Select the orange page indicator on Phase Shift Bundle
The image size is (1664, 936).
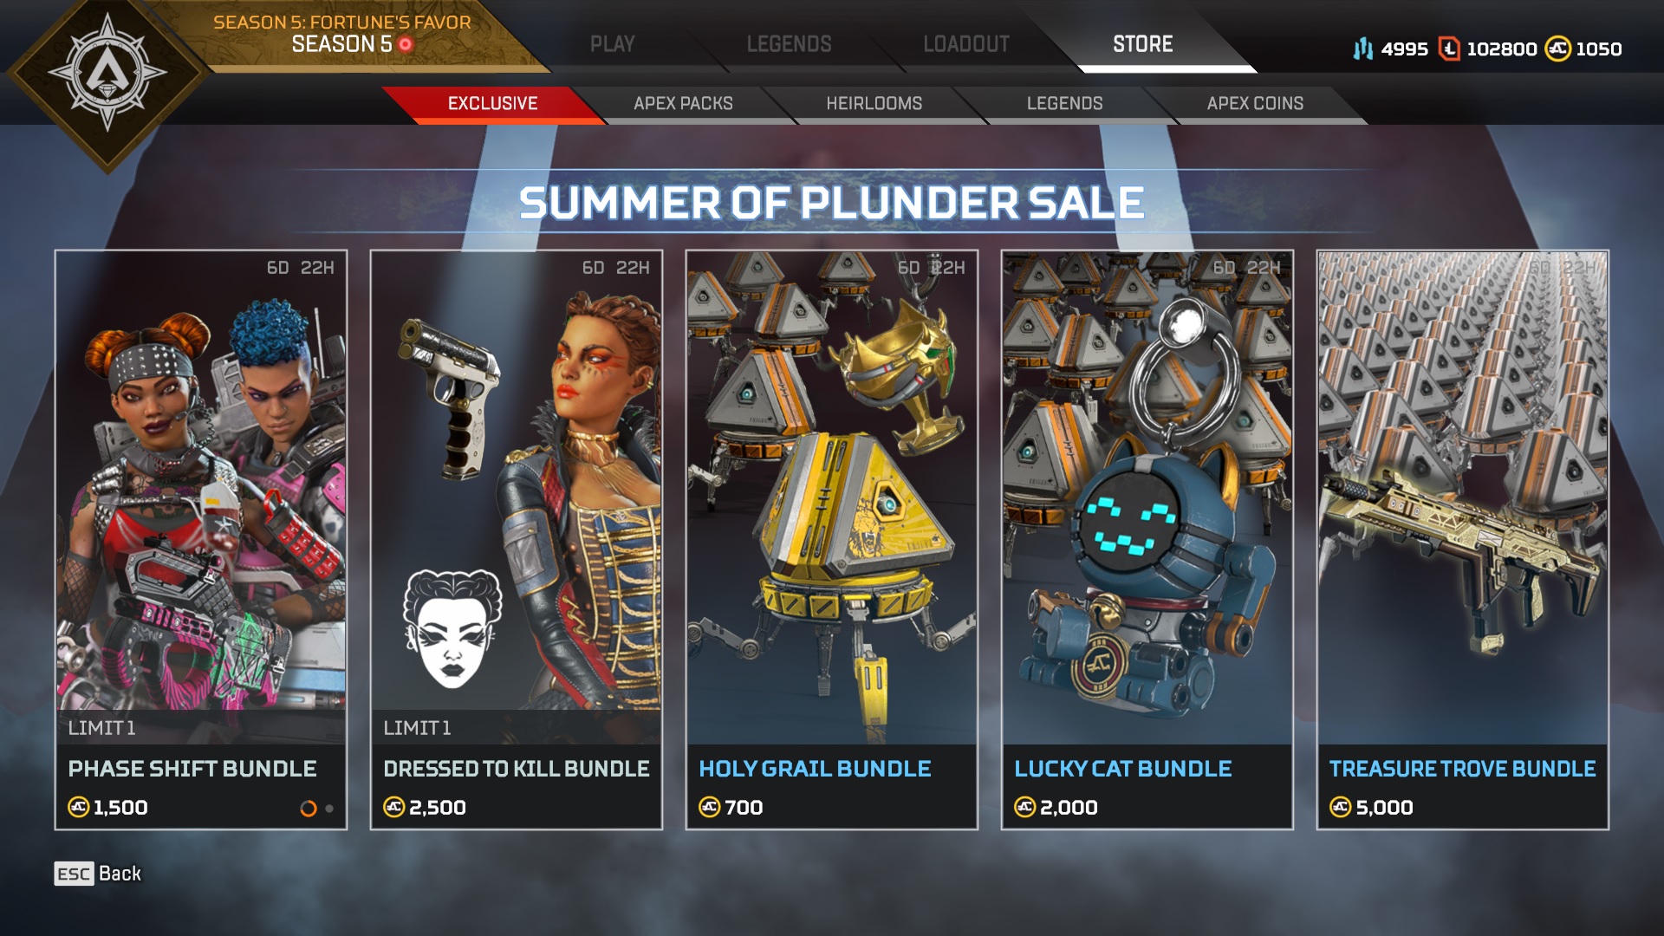pos(309,809)
